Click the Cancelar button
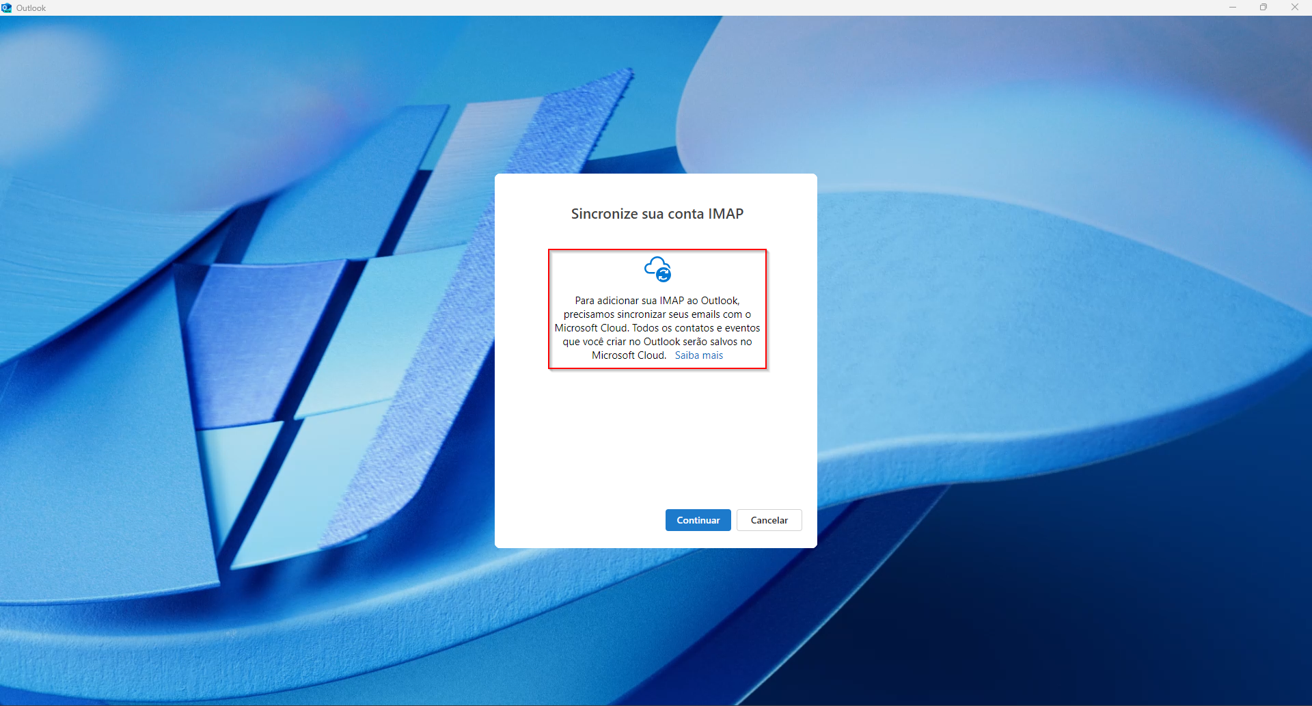1312x706 pixels. (769, 520)
